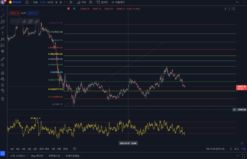This screenshot has height=159, width=247.
Task: Open the candlestick chart type selector
Action: 71,2
